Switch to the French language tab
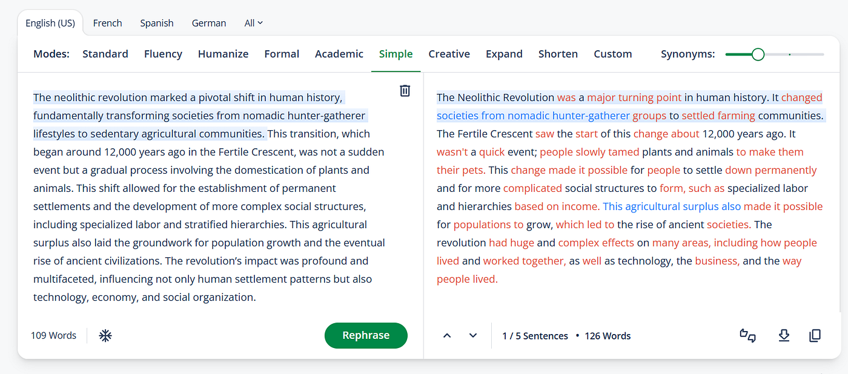 [107, 23]
